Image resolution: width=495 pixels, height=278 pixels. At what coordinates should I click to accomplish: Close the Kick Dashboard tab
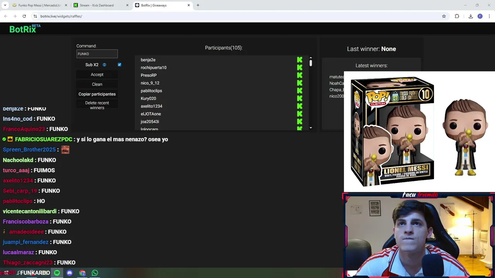coord(127,5)
